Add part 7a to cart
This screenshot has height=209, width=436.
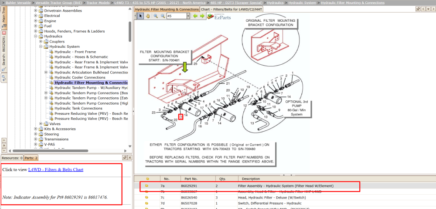(147, 186)
